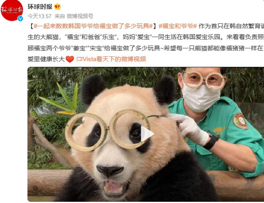Play the video with the white triangle
Viewport: 264px width, 203px height.
coord(147,134)
